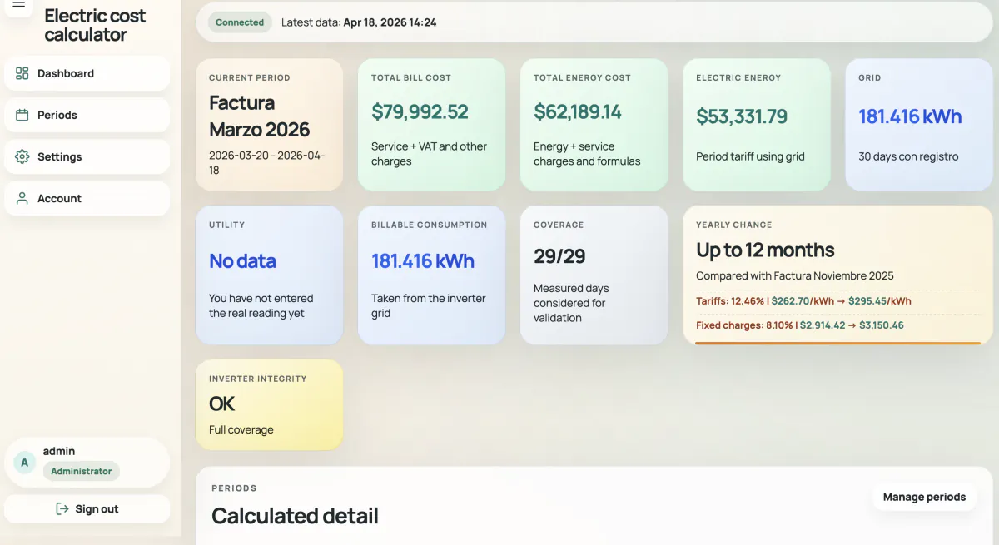Click the Settings gear icon

coord(22,156)
